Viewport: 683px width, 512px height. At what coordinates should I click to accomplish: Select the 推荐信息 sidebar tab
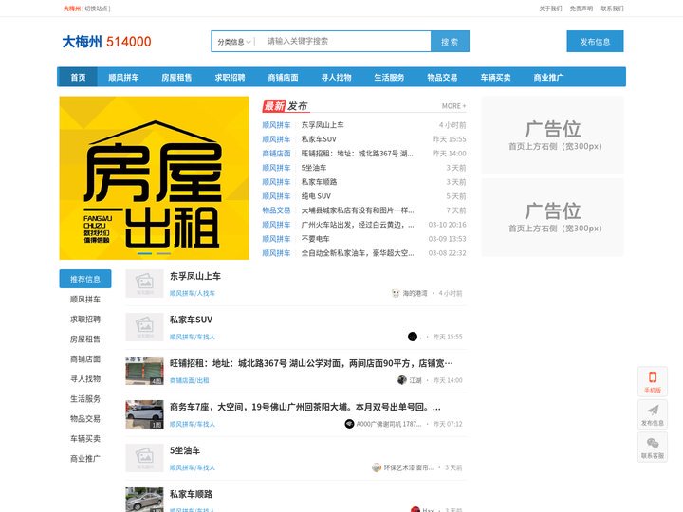tap(85, 279)
